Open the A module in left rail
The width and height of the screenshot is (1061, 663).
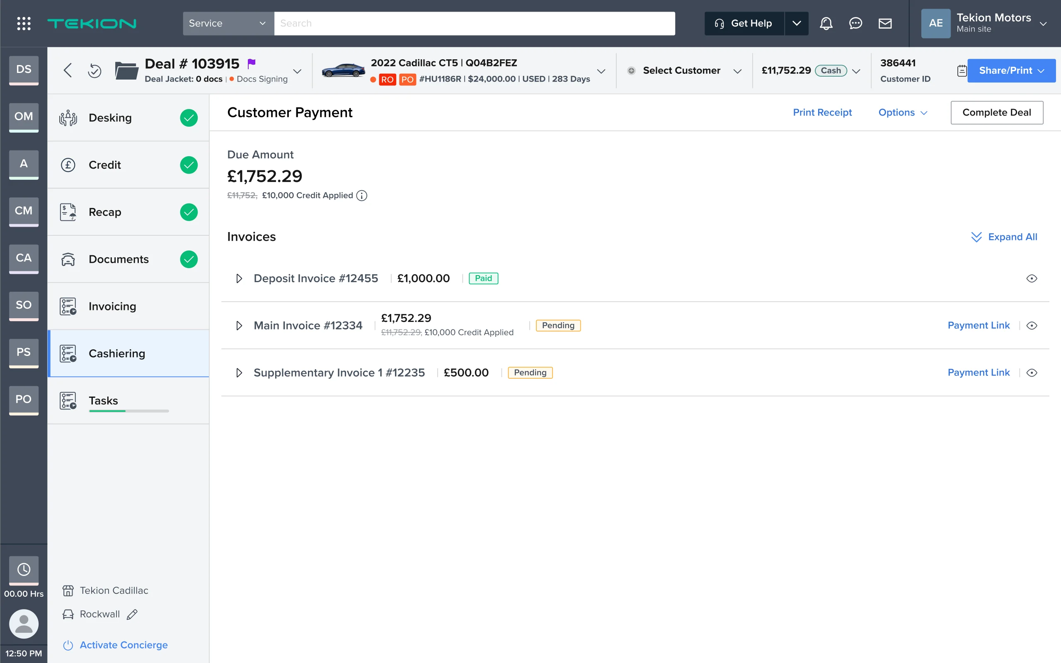click(24, 164)
